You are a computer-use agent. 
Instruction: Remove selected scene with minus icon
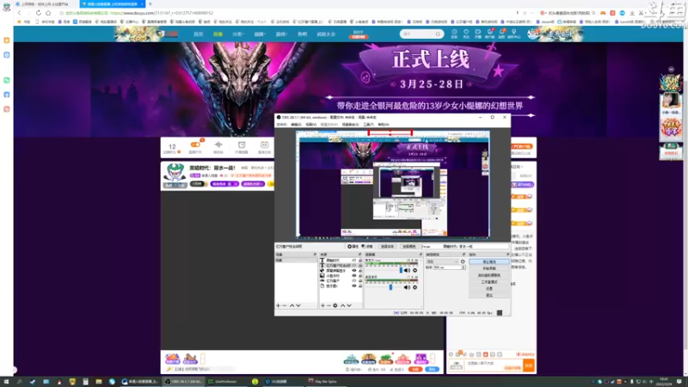(285, 305)
